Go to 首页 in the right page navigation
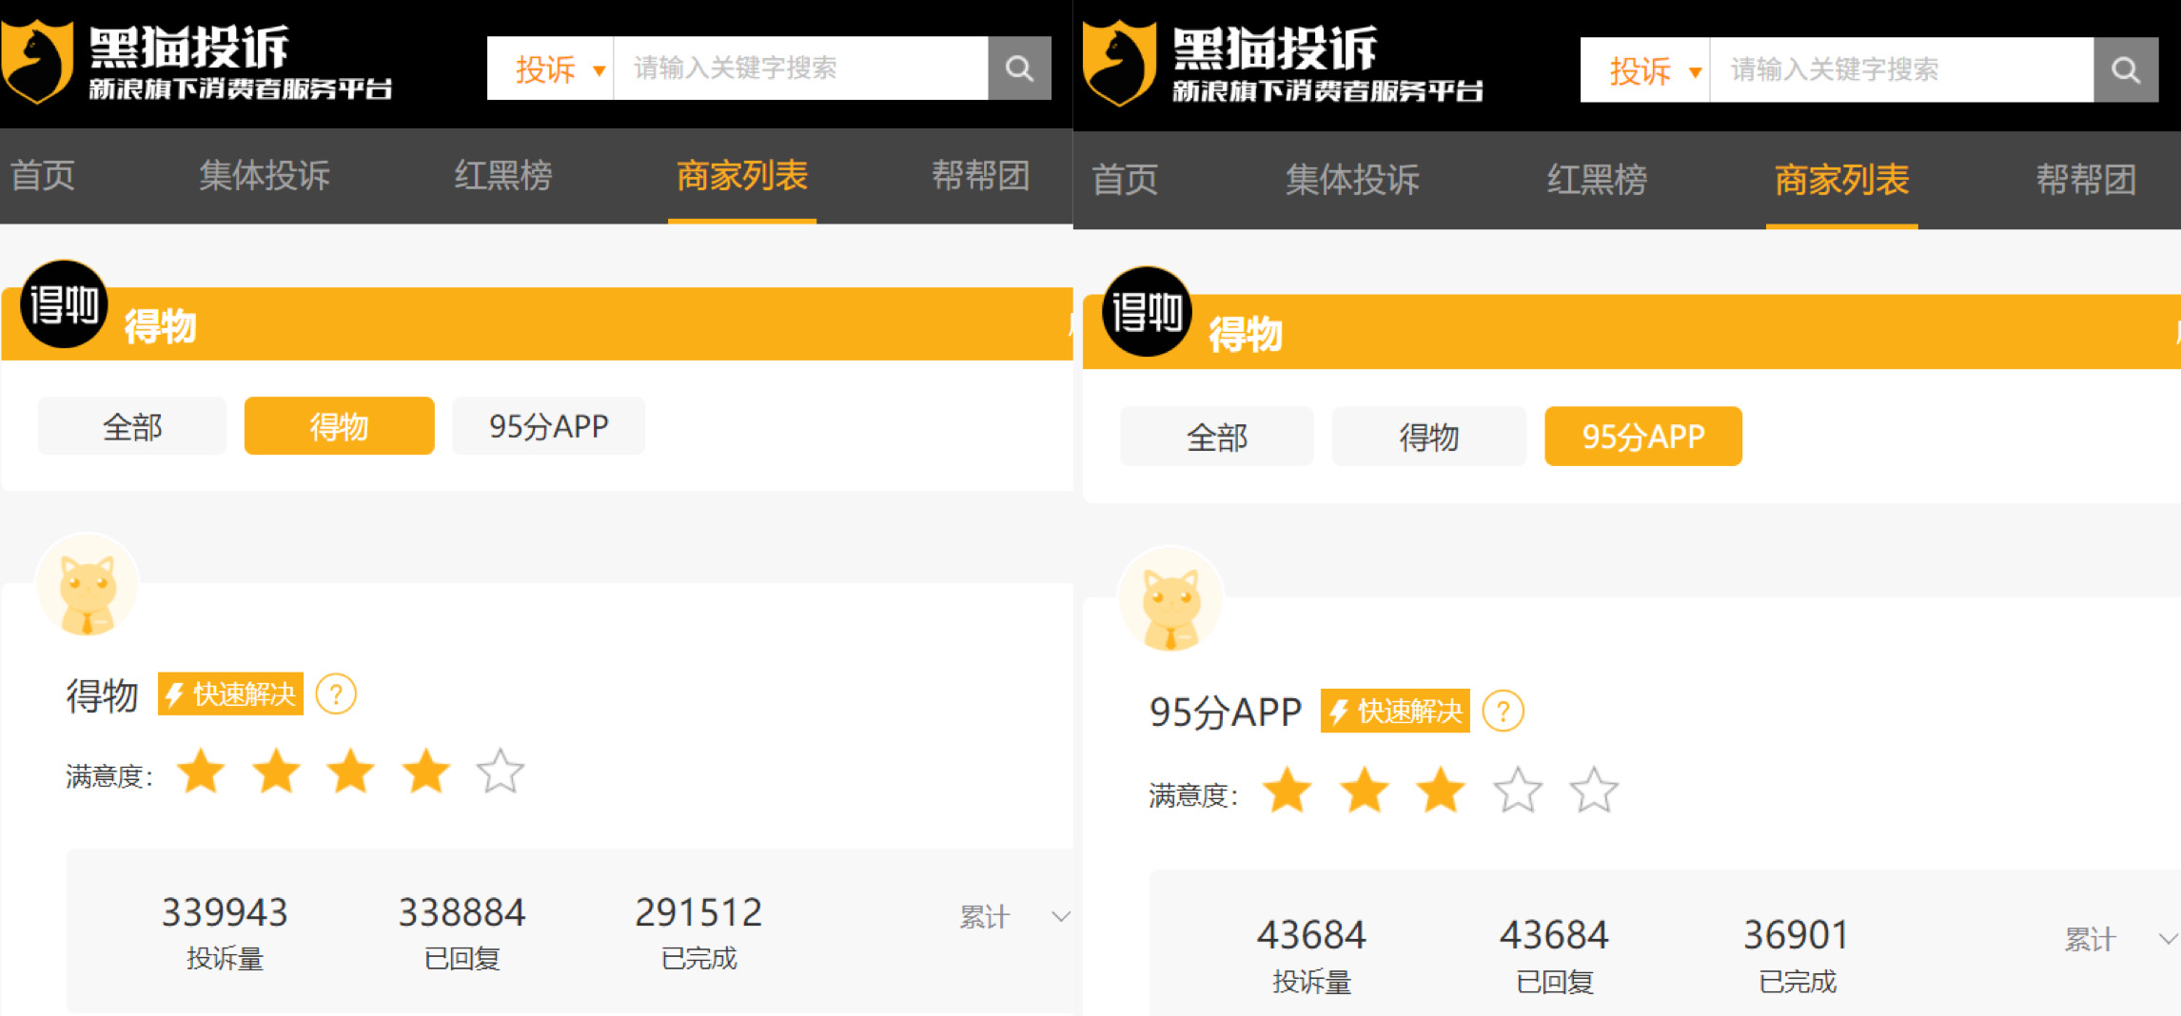Viewport: 2181px width, 1016px height. pyautogui.click(x=1126, y=180)
